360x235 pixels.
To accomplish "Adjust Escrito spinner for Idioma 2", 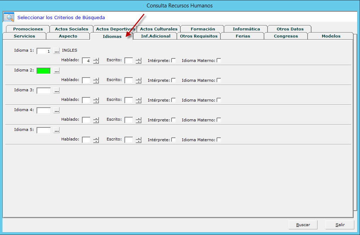I will 139,80.
